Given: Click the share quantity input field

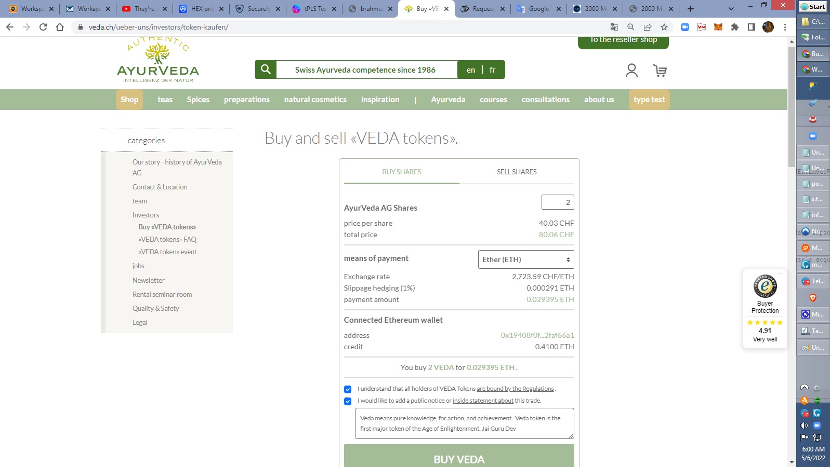Looking at the screenshot, I should (558, 202).
